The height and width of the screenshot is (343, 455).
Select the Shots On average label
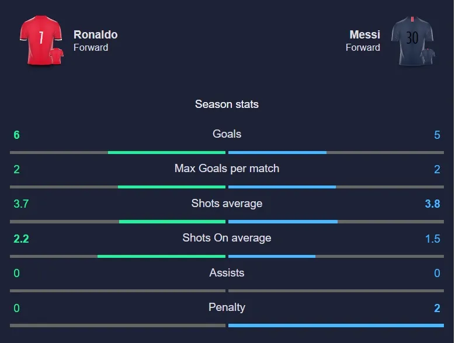(x=227, y=238)
